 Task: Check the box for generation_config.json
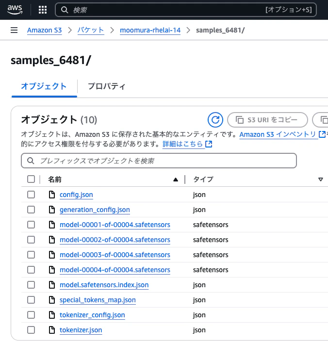click(31, 210)
